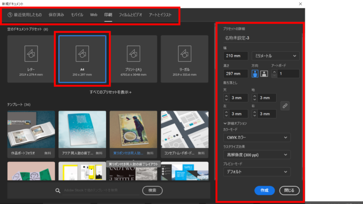Viewport: 363px width, 204px height.
Task: Open the 賞リボン付き同人誌 template
Action: pos(133,134)
